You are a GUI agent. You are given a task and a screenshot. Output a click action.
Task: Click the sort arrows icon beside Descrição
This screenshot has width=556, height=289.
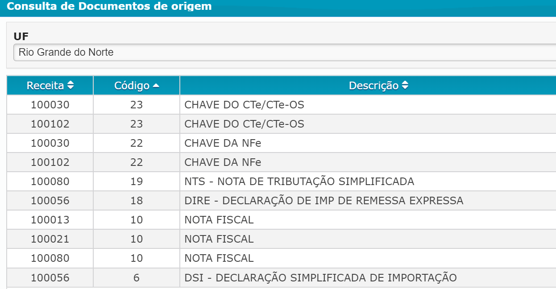coord(405,86)
